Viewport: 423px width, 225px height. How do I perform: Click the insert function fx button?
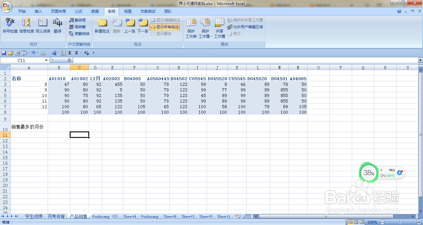tap(69, 60)
